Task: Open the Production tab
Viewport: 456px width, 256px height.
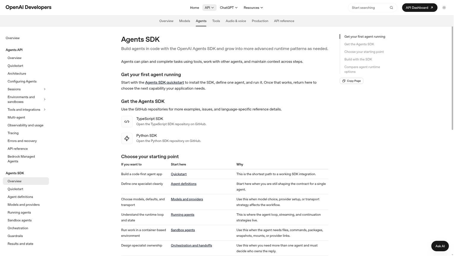Action: pos(260,21)
